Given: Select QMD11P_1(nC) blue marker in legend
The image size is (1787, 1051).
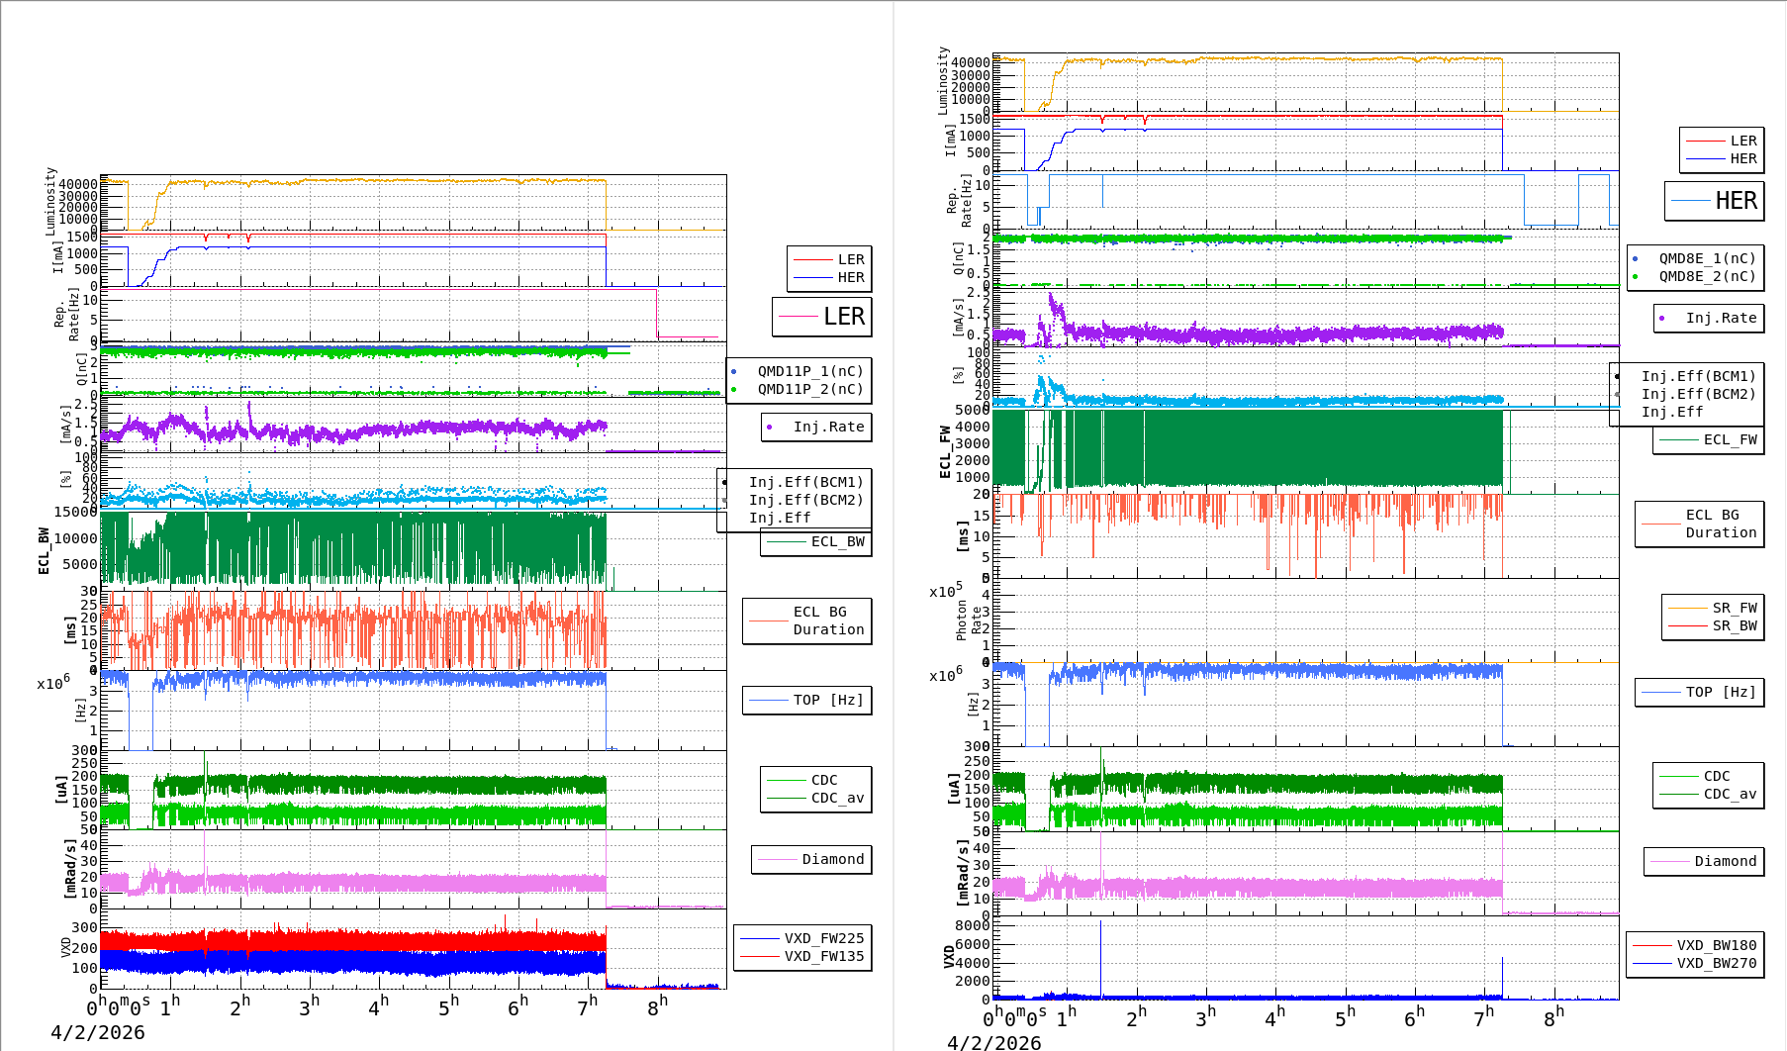Looking at the screenshot, I should tap(734, 372).
